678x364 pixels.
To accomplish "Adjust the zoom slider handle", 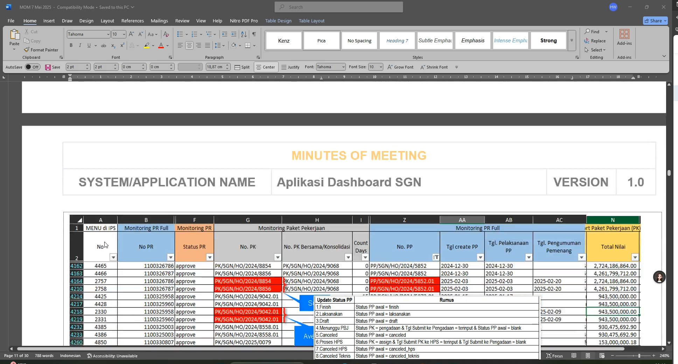I will (639, 356).
